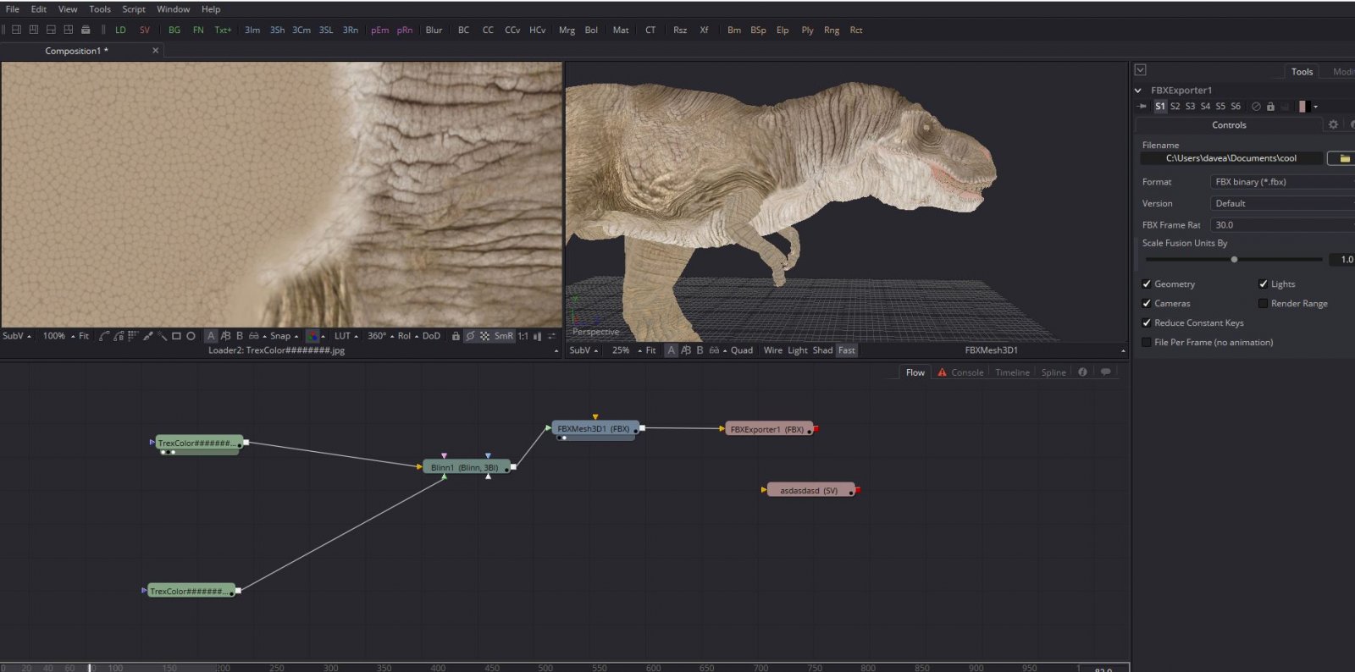Open the Snap dropdown in the left viewer

pyautogui.click(x=284, y=336)
